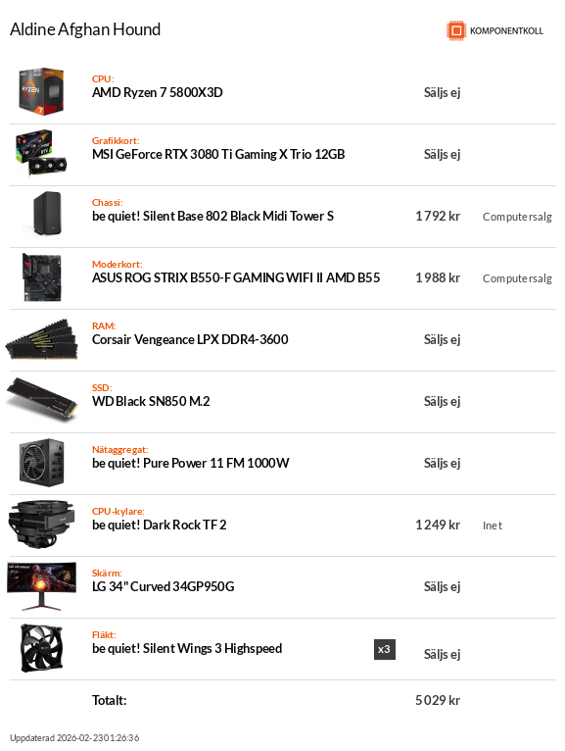Open the Computersalg link for the motherboard
This screenshot has height=751, width=565.
[517, 278]
